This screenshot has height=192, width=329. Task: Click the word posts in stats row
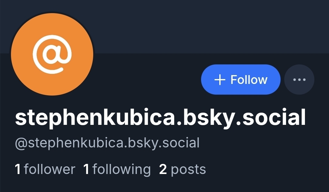coord(189,170)
